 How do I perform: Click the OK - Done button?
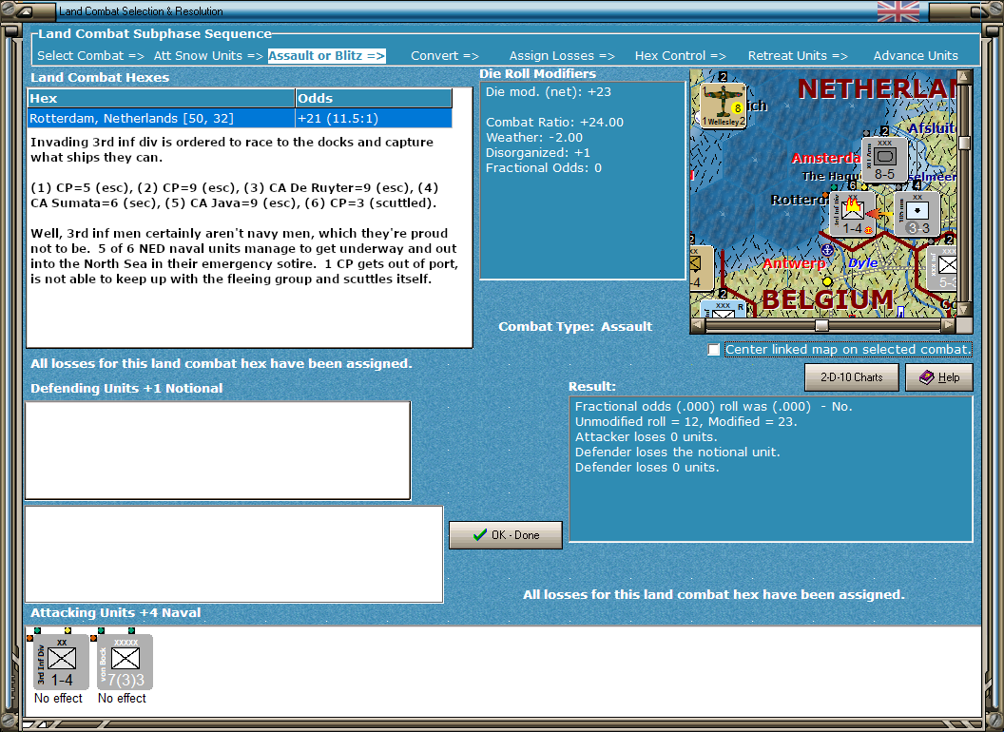[x=506, y=535]
